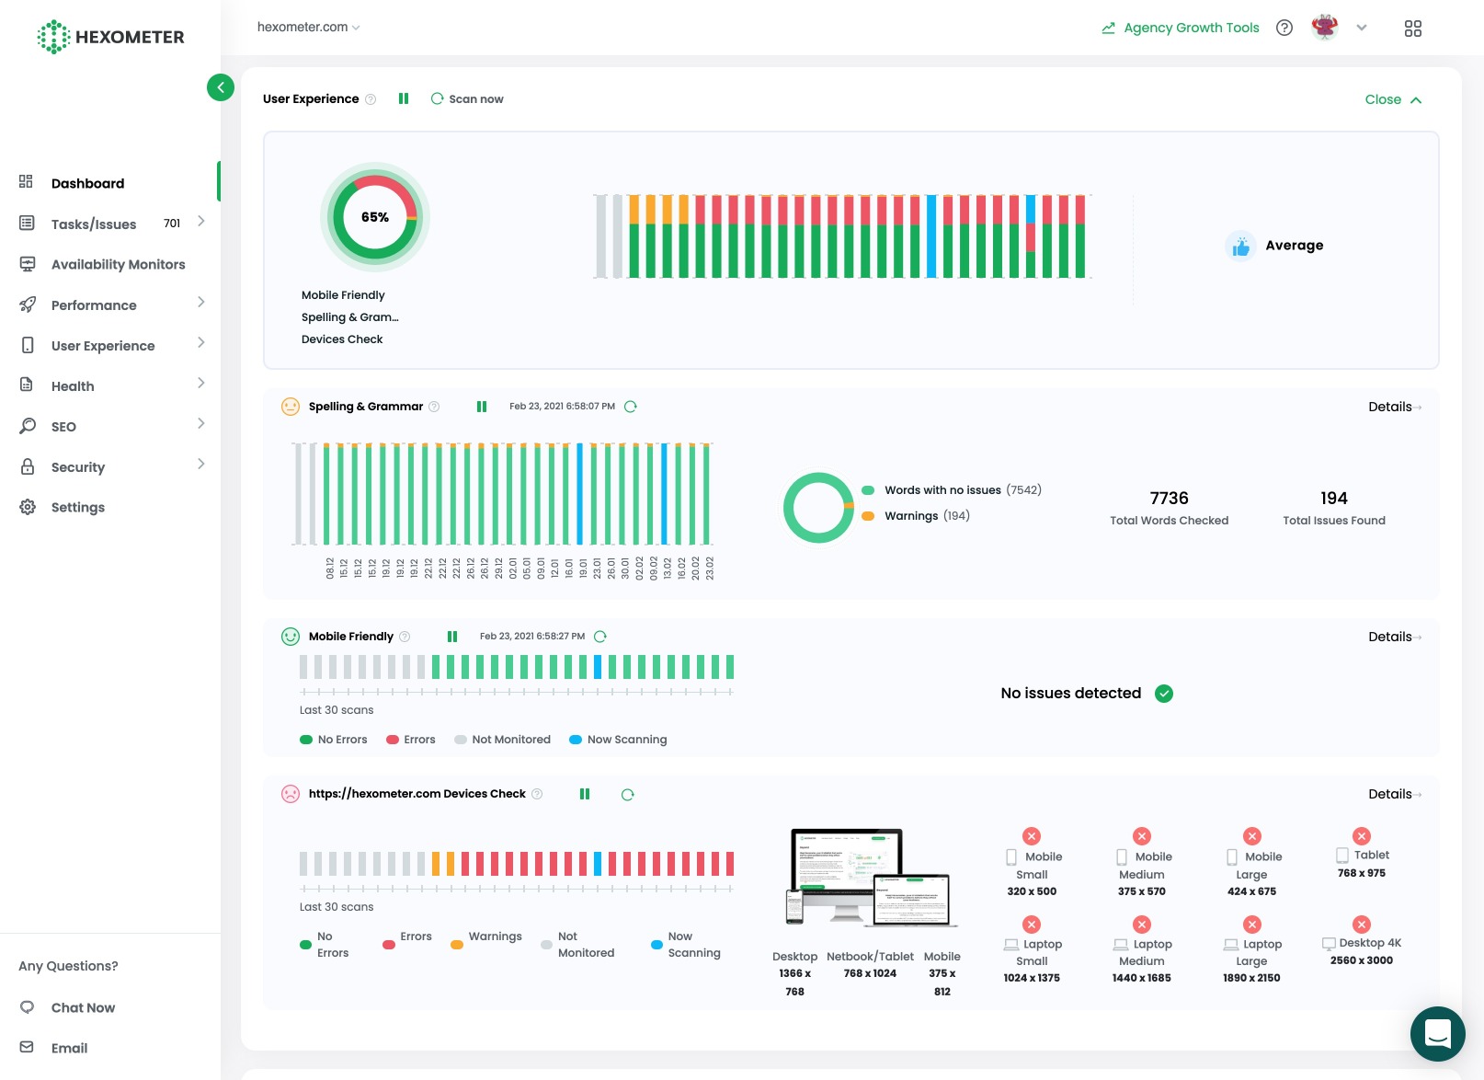Click the Mobile Friendly smiley face icon

coord(291,637)
